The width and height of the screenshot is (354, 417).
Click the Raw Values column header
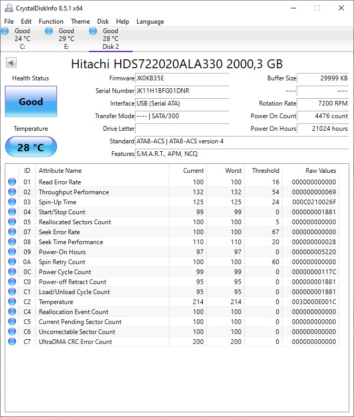point(320,171)
